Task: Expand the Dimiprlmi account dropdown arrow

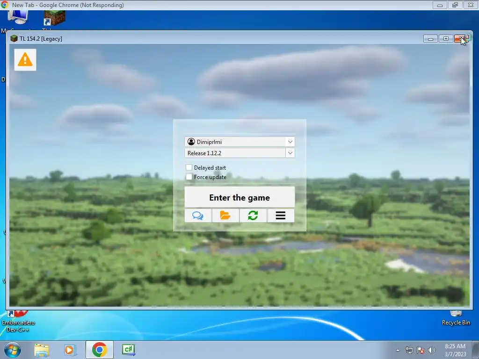Action: (290, 142)
